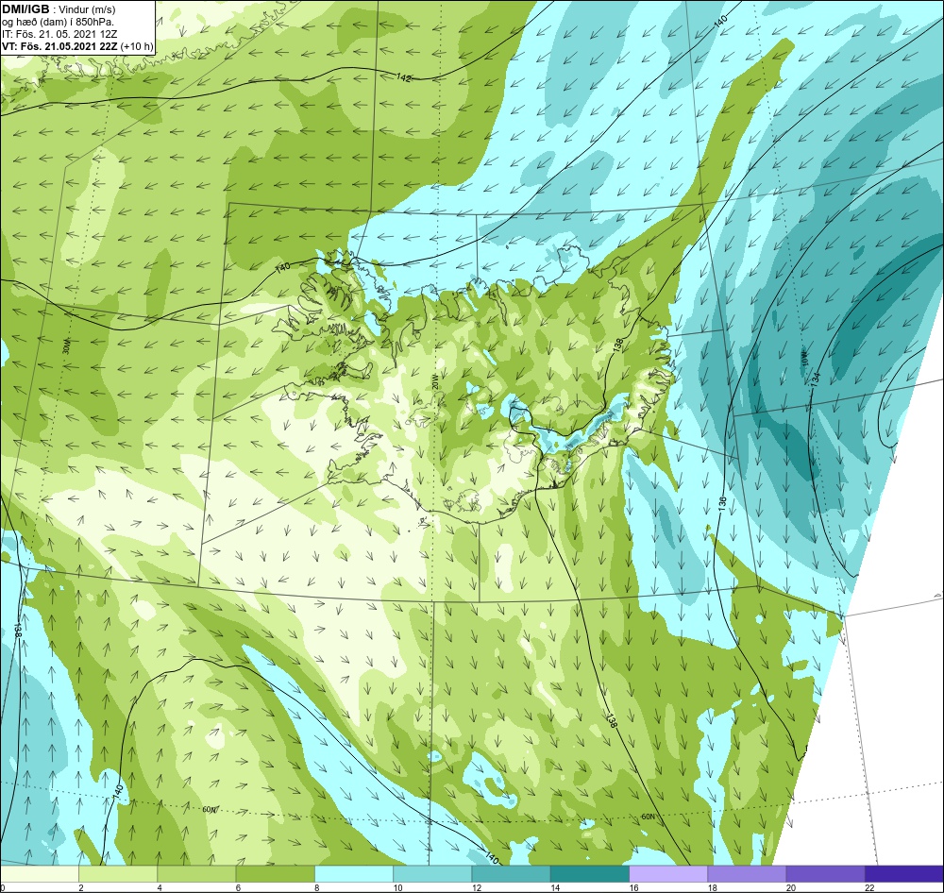Pick the 12–14 m/s teal legend swatch

point(511,874)
